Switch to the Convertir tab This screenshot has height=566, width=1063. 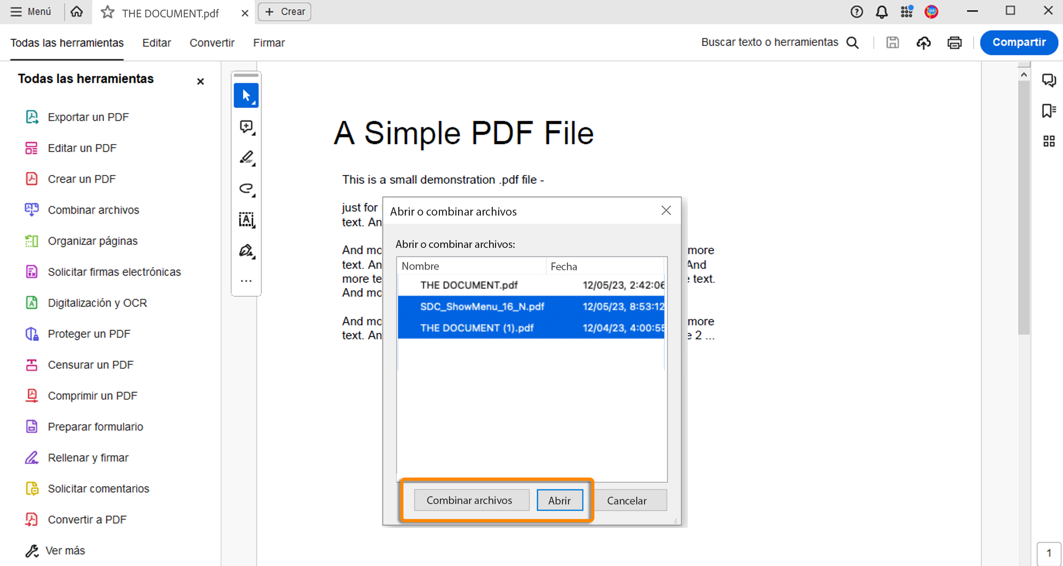point(212,43)
